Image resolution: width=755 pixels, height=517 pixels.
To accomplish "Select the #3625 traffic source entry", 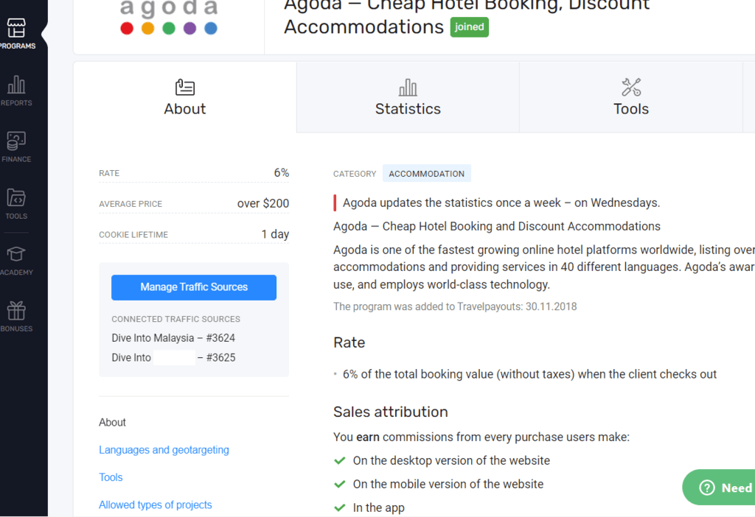I will [x=173, y=358].
